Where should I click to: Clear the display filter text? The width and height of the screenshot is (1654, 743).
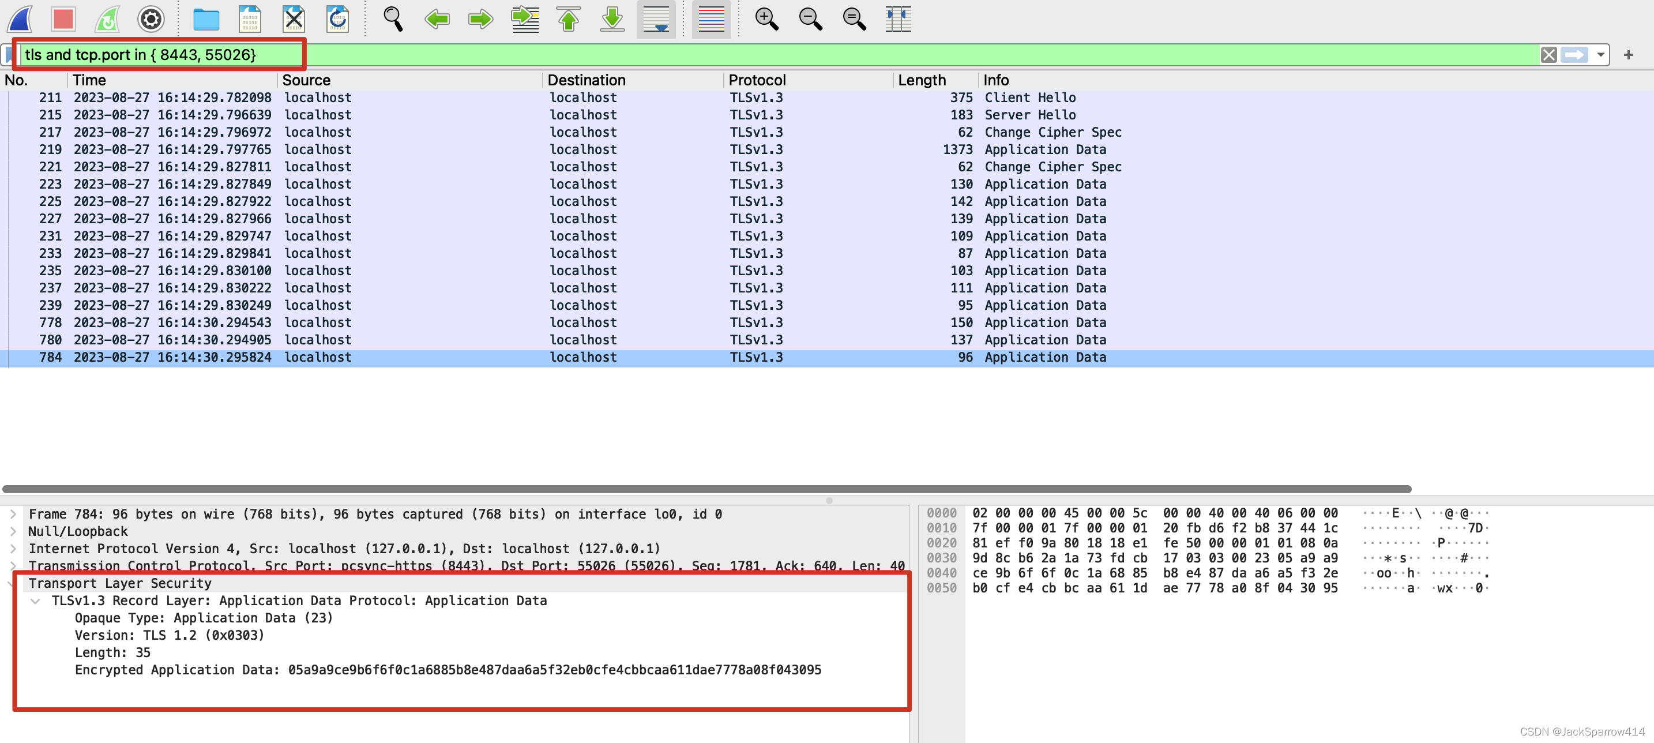[1548, 55]
